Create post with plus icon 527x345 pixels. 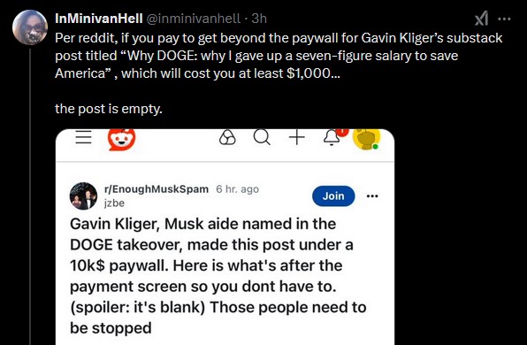(297, 137)
